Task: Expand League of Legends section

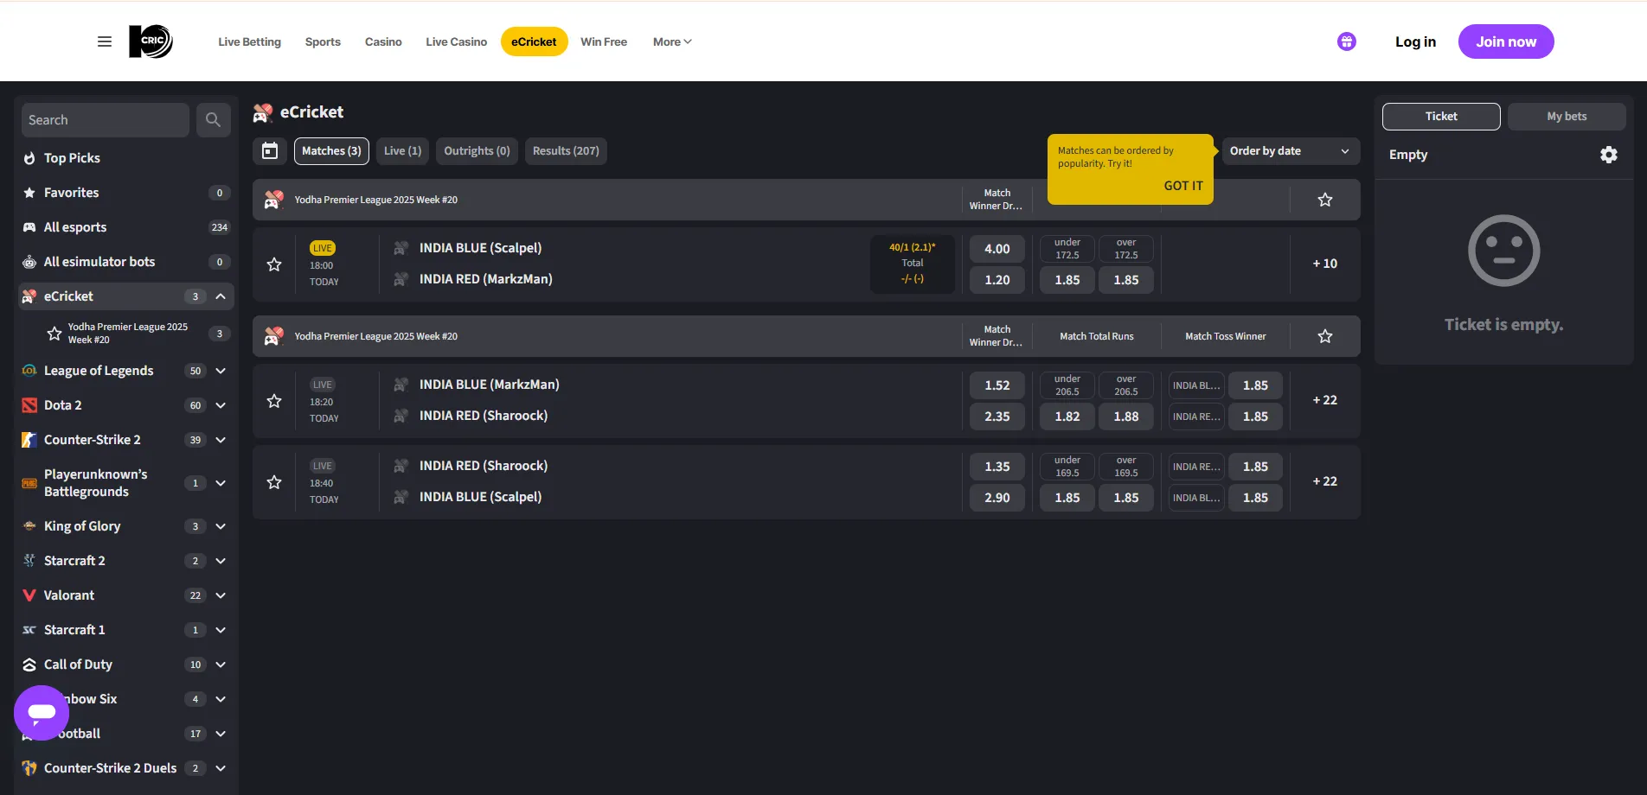Action: [x=221, y=371]
